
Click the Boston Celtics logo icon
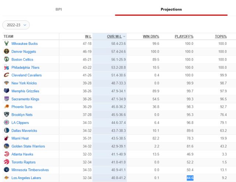[x=6, y=59]
